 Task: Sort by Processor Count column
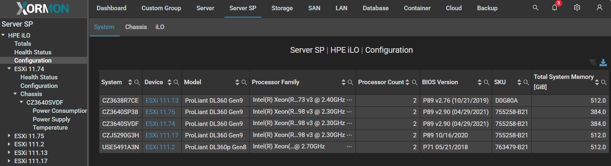point(407,82)
